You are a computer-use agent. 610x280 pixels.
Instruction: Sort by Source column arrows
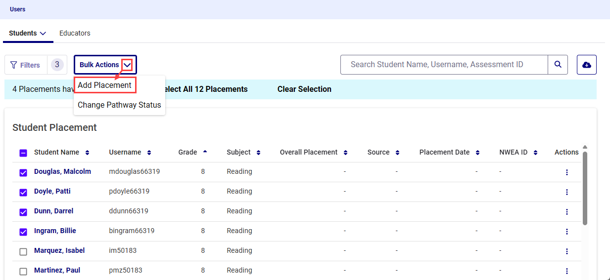[x=397, y=153]
